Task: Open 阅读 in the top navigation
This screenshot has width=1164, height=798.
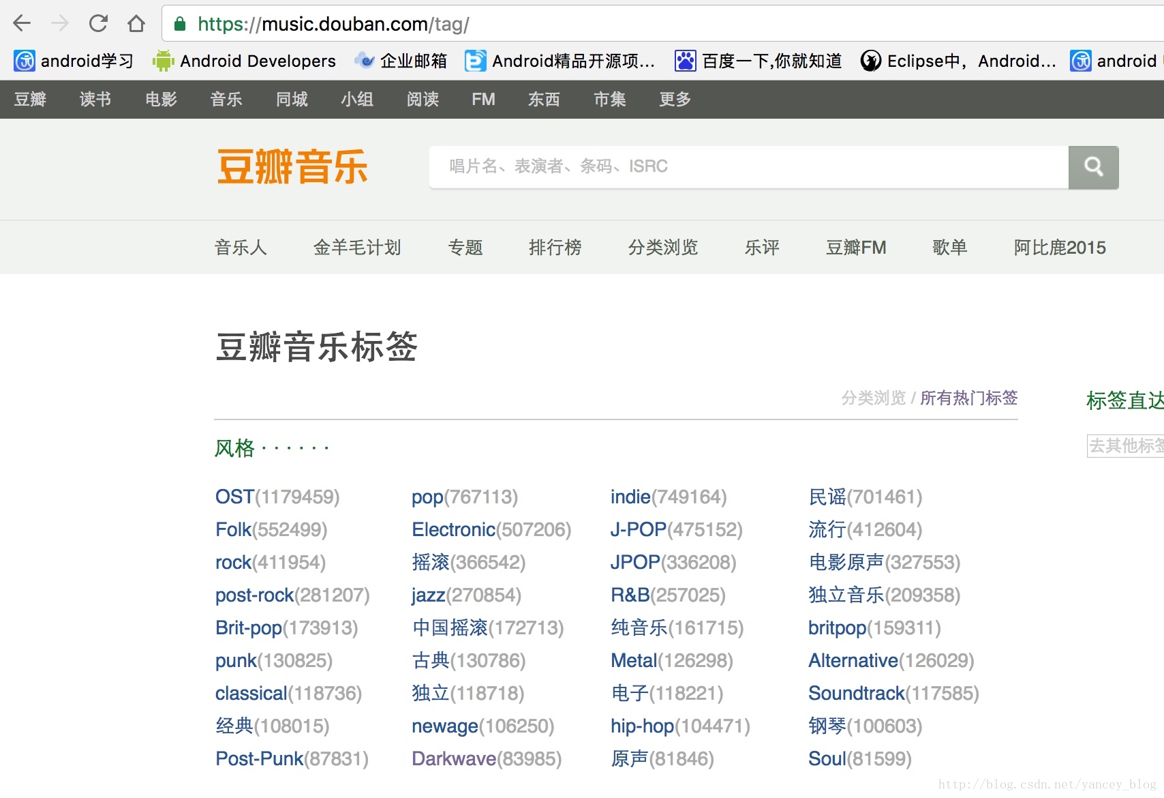Action: point(423,100)
